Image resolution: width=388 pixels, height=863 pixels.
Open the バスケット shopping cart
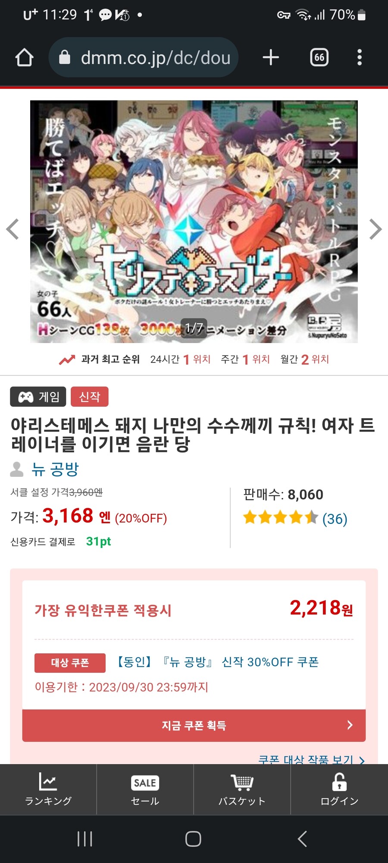pyautogui.click(x=242, y=789)
